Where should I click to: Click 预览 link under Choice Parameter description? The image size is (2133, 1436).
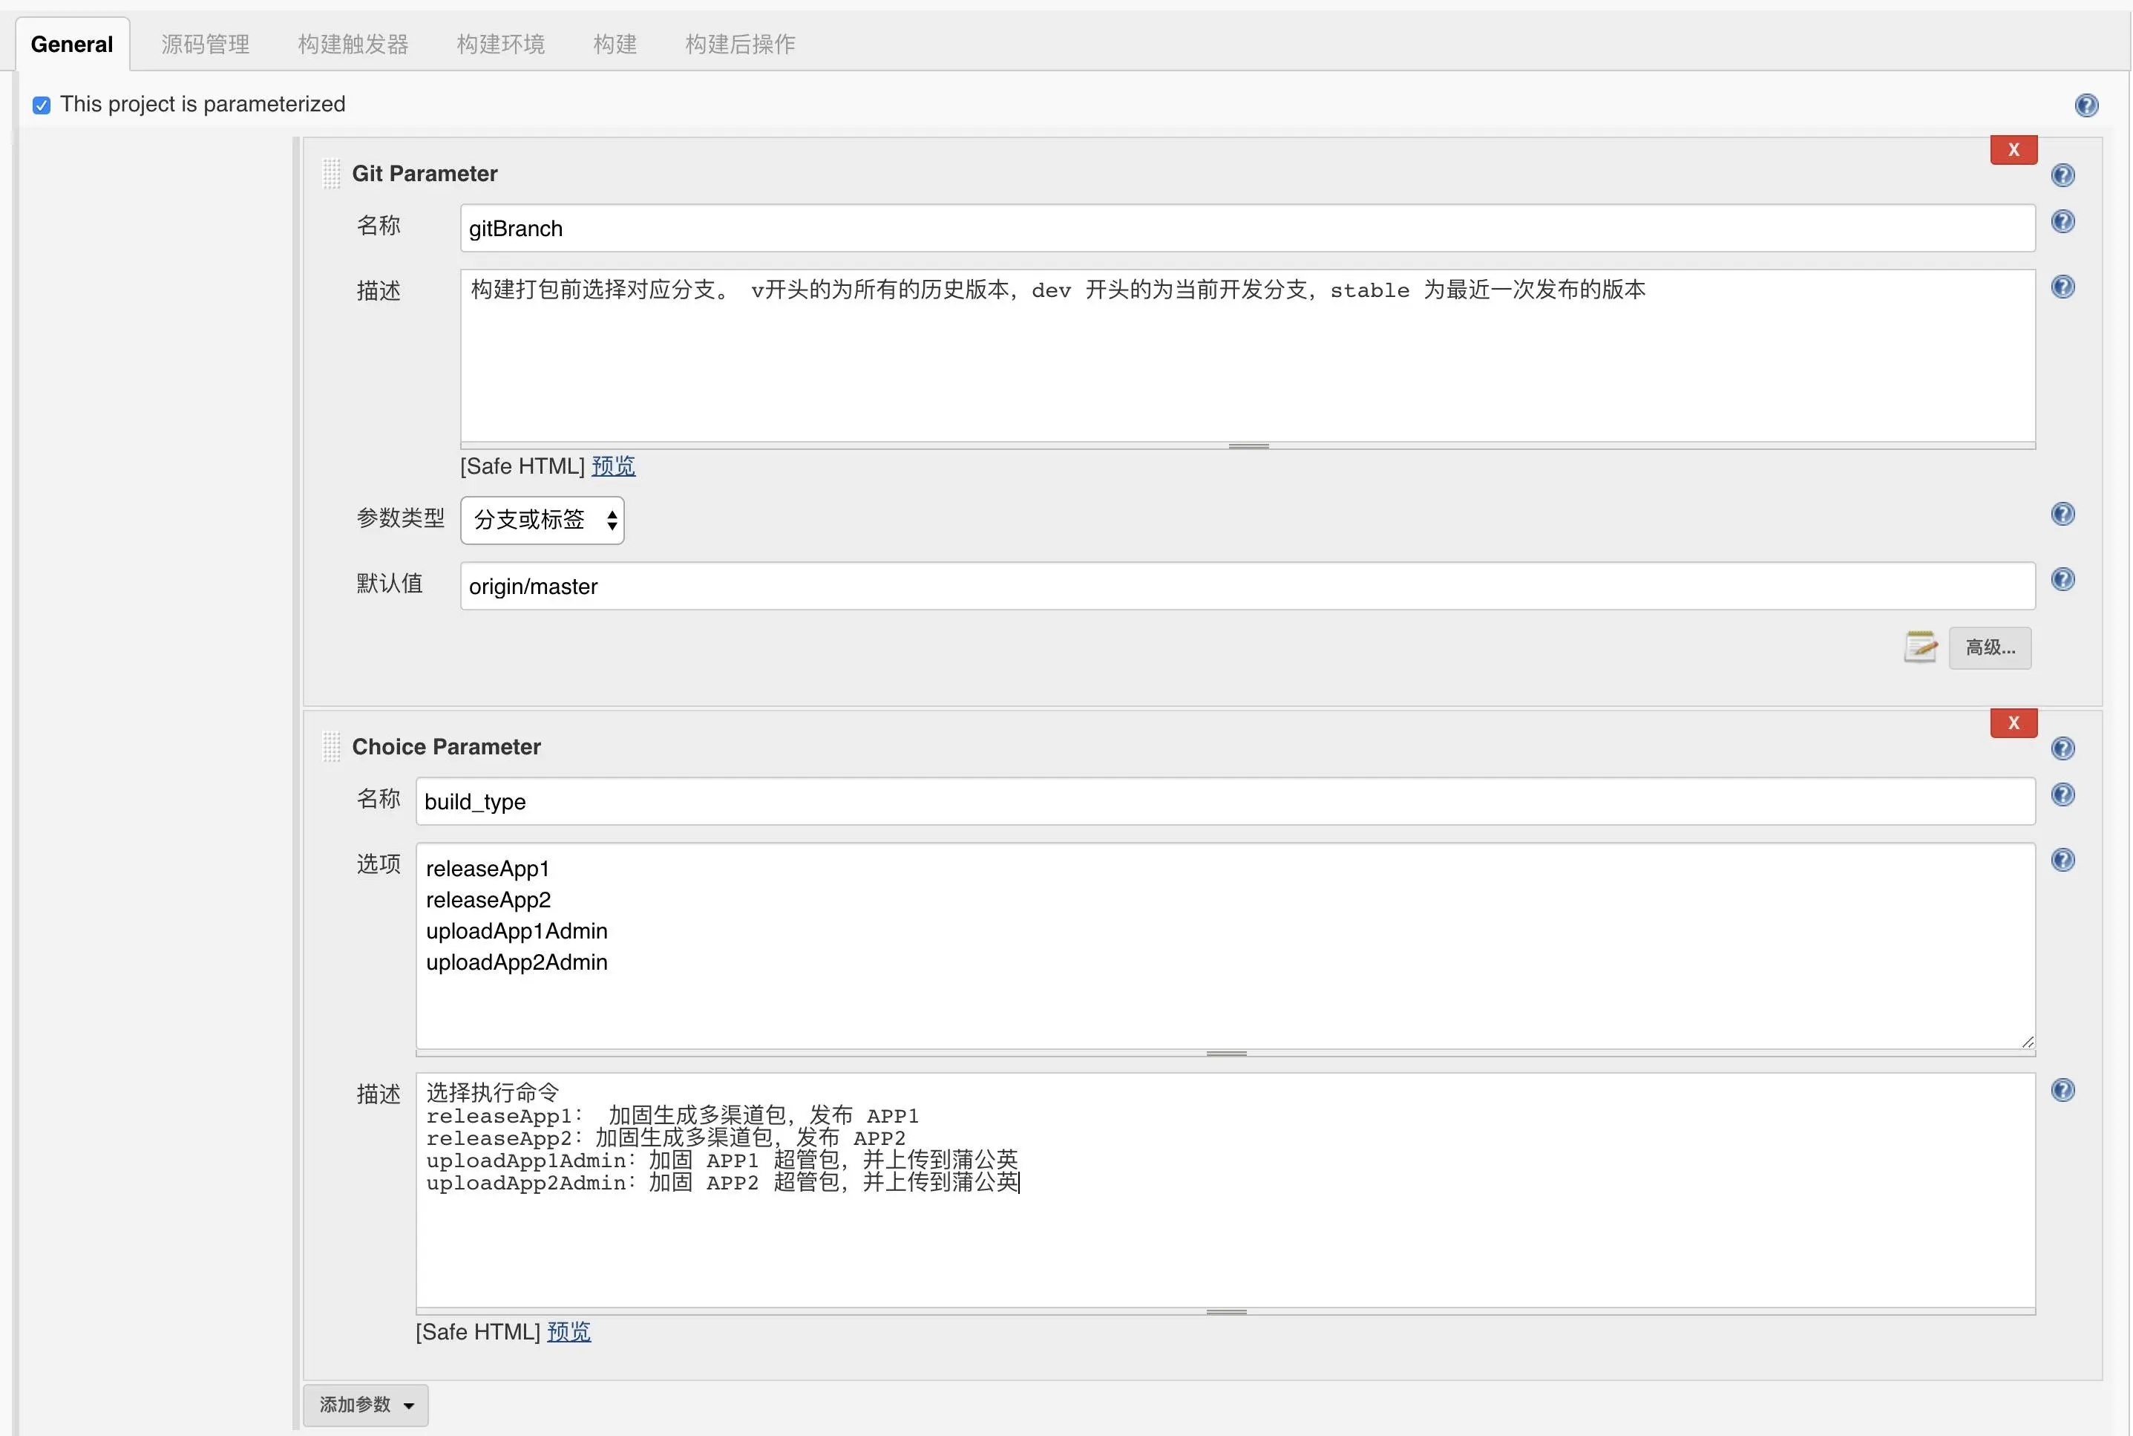568,1331
